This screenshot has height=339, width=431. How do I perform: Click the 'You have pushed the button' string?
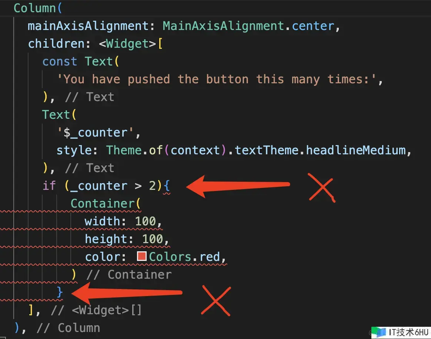(217, 80)
